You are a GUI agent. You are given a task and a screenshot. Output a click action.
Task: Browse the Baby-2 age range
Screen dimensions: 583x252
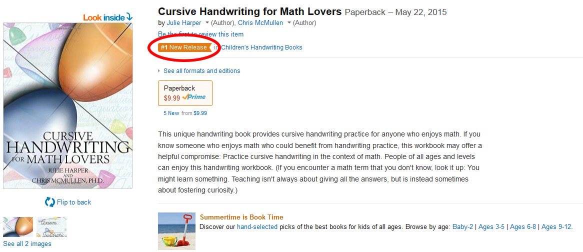coord(462,227)
